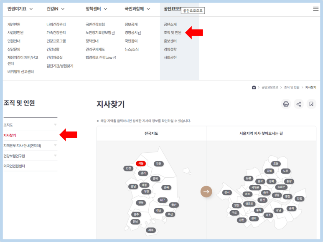Select 은평 on the Seoul map
This screenshot has height=242, width=323.
249,178
